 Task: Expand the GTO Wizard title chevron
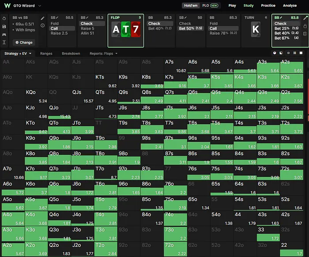point(40,6)
